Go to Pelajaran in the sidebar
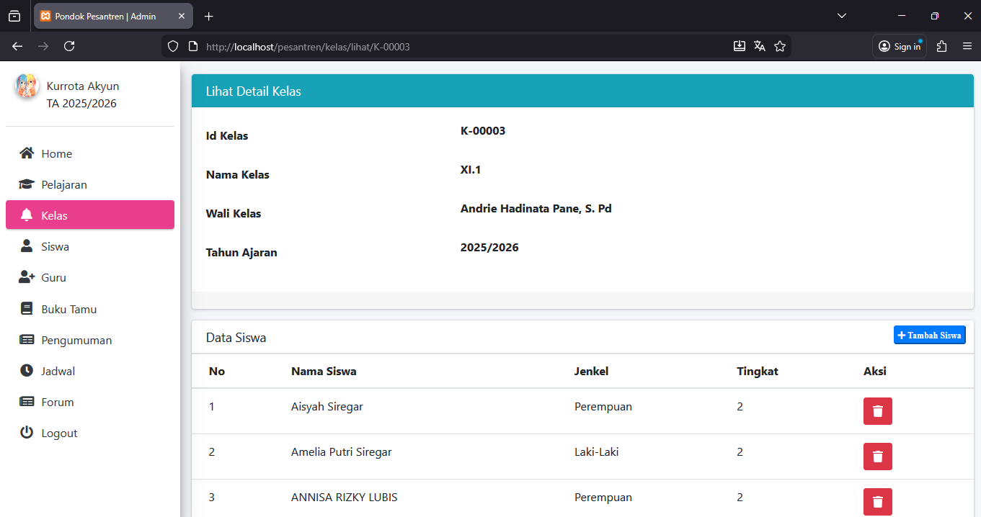Viewport: 981px width, 517px height. 63,184
